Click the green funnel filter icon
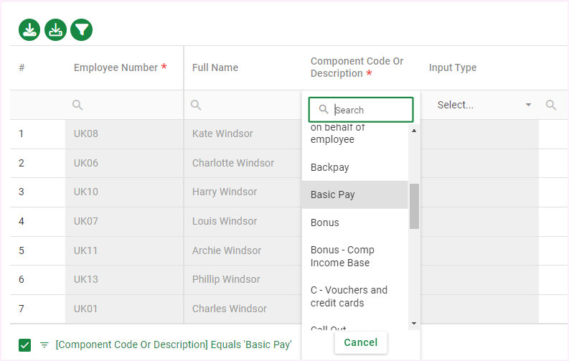 (x=82, y=29)
